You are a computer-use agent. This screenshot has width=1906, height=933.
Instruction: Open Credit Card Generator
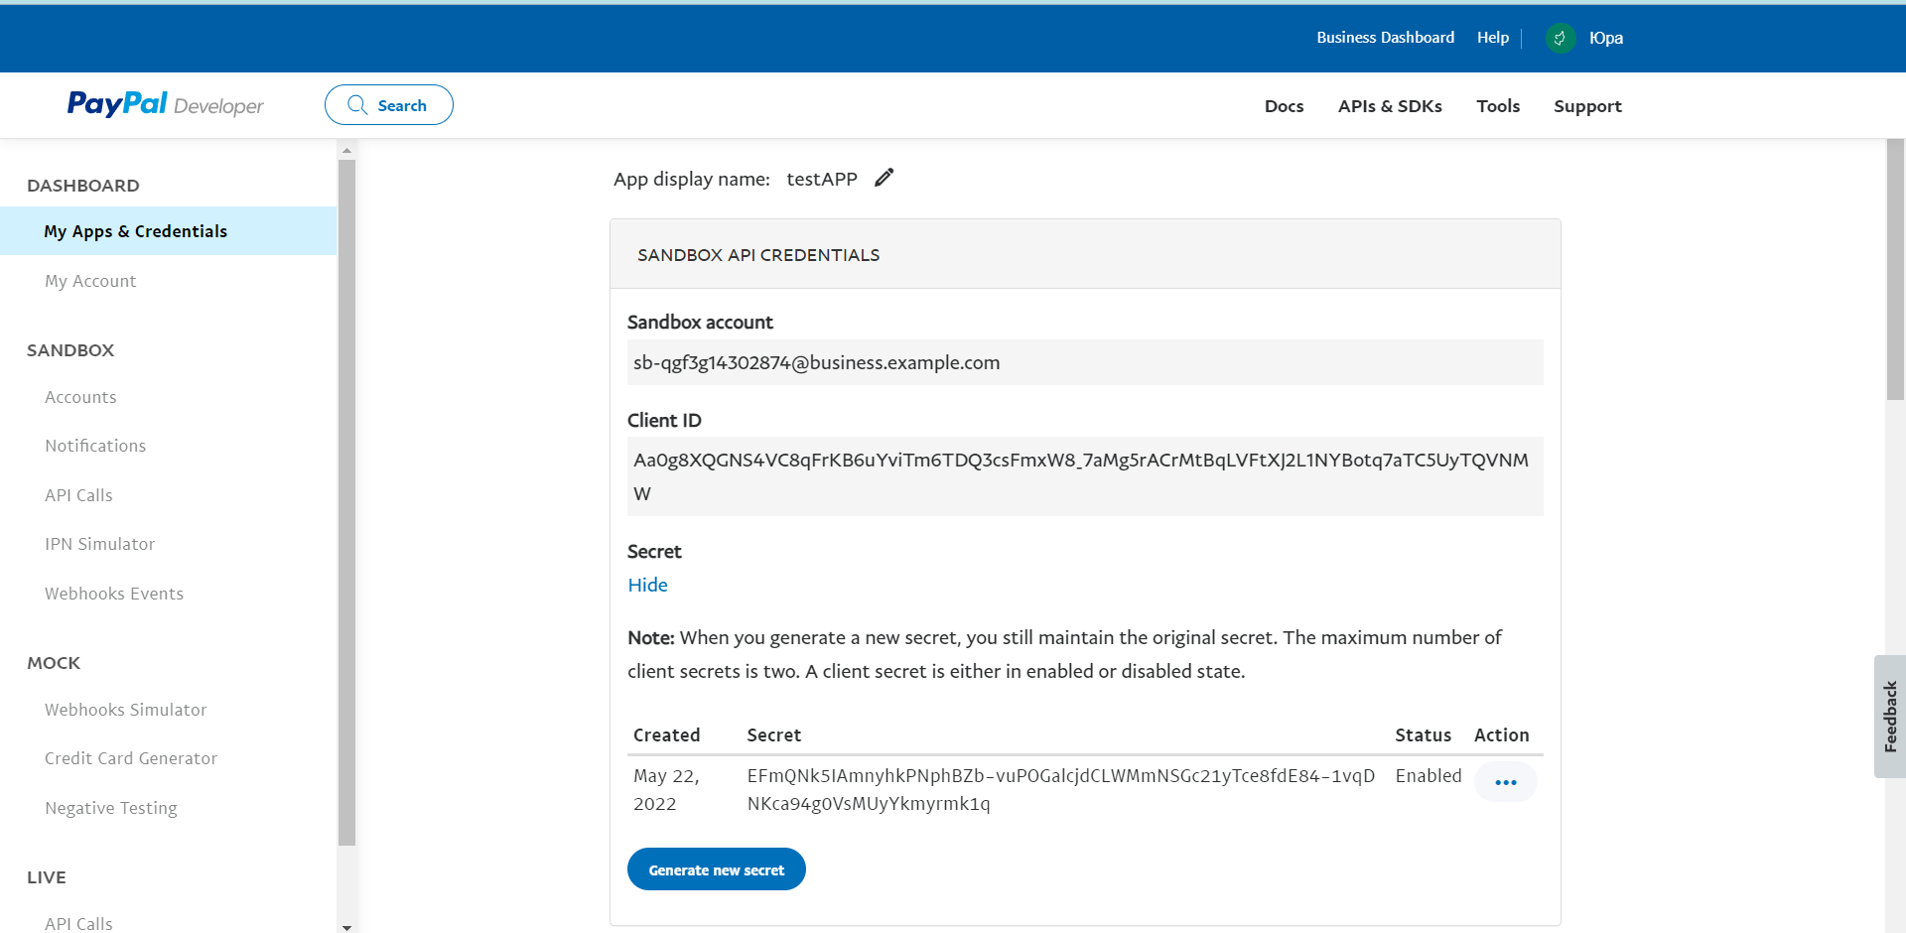click(x=131, y=758)
